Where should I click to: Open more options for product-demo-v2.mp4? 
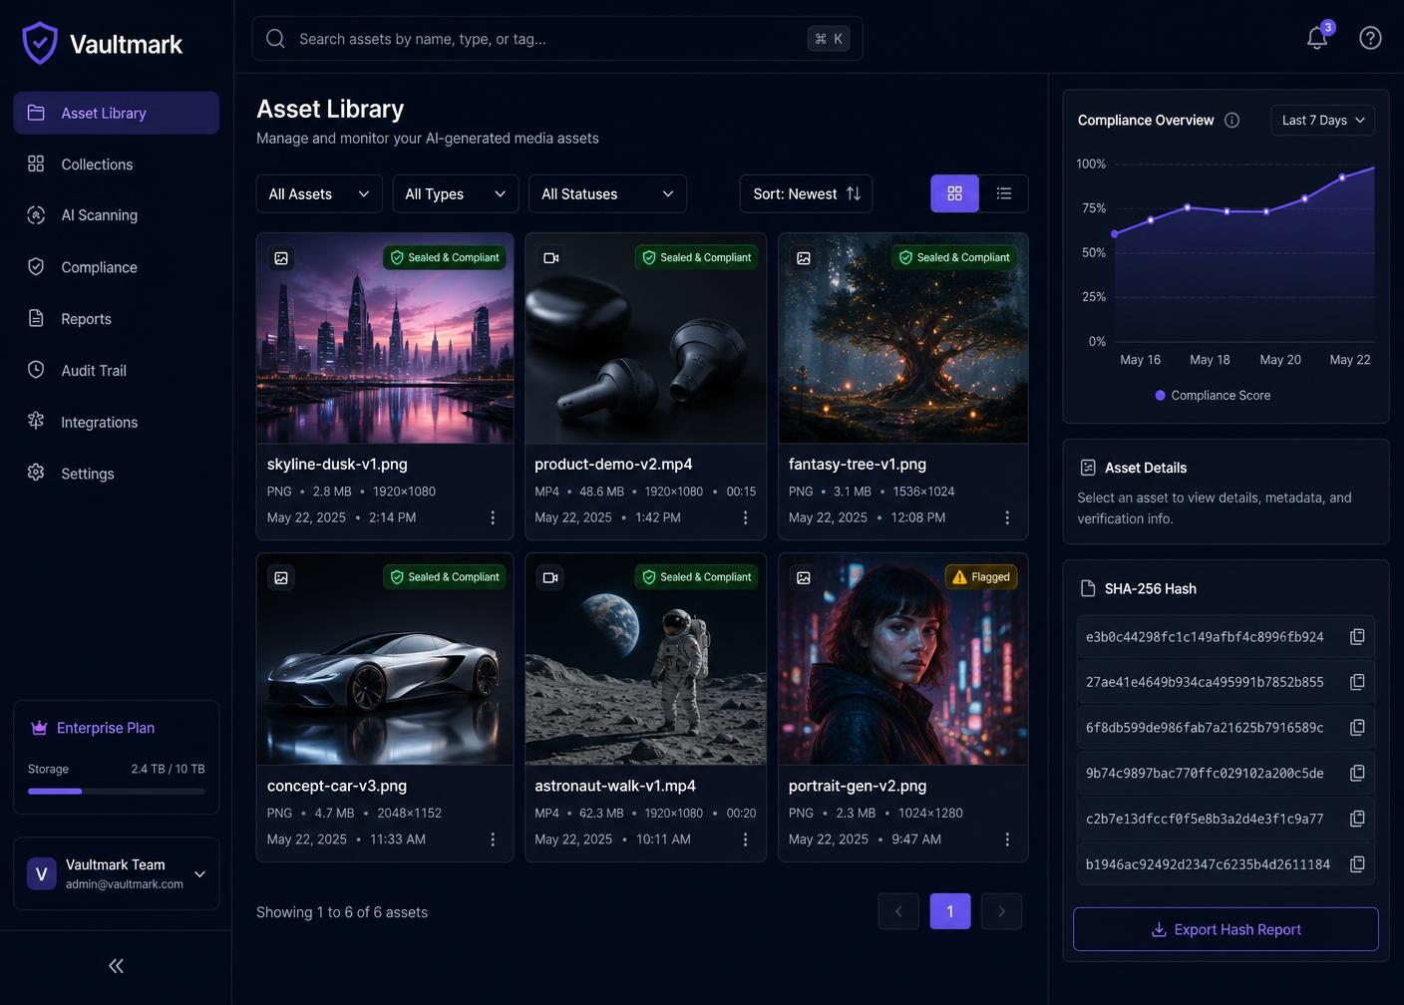pos(745,517)
